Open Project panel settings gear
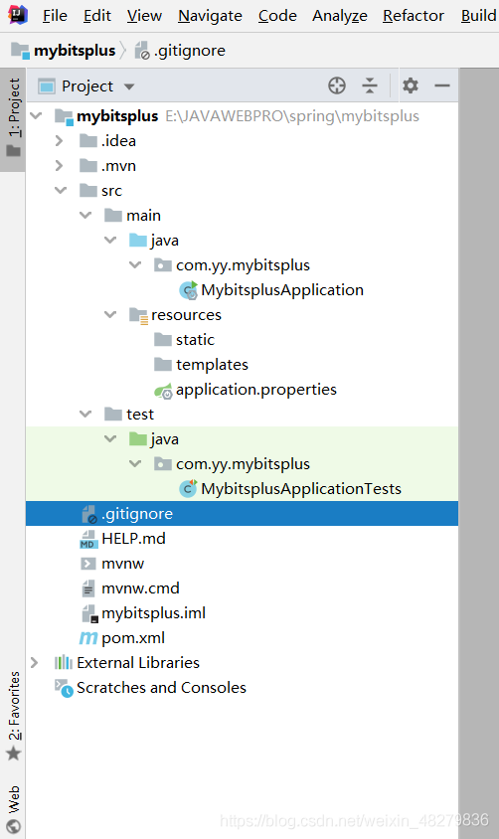499x839 pixels. tap(411, 85)
